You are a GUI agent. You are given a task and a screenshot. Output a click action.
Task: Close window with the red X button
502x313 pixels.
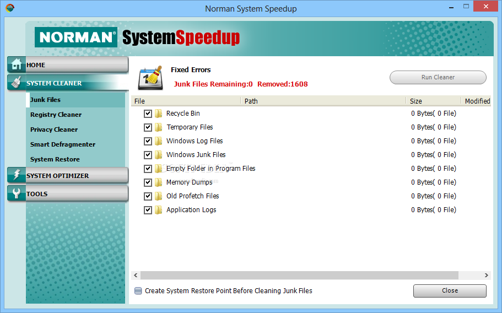pyautogui.click(x=486, y=7)
